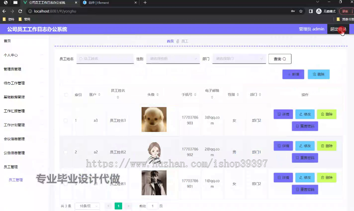Open the 10条/页 page size dropdown
This screenshot has height=211, width=354.
[88, 206]
